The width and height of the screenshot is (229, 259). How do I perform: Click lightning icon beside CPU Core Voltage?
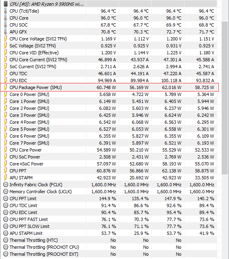click(5, 39)
